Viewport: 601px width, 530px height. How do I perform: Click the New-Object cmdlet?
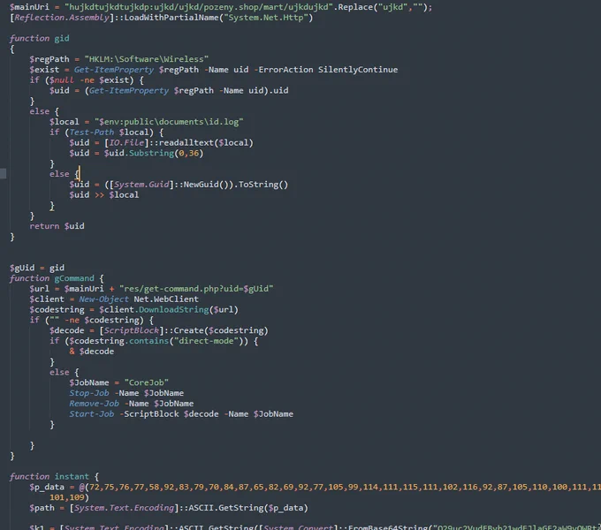(x=104, y=299)
